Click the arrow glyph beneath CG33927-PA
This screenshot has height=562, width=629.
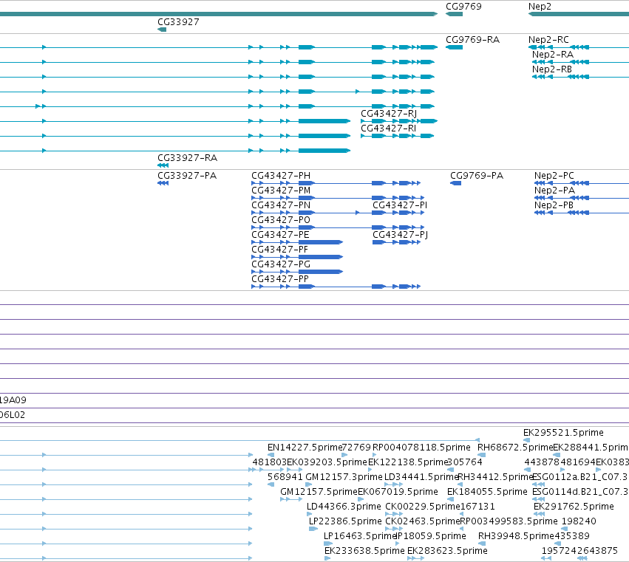163,184
